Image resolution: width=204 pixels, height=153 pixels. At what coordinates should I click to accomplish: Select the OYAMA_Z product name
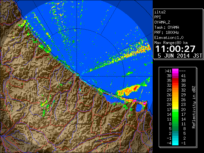[x=162, y=22]
